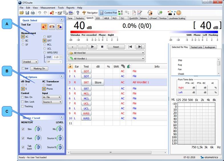Viewport: 224px width, 161px height.
Task: Open the Measurement menu
Action: click(48, 8)
